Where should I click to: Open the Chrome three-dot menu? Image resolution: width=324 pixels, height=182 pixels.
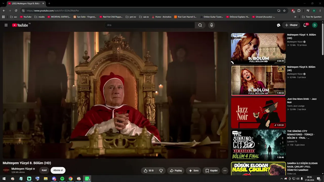tap(320, 11)
